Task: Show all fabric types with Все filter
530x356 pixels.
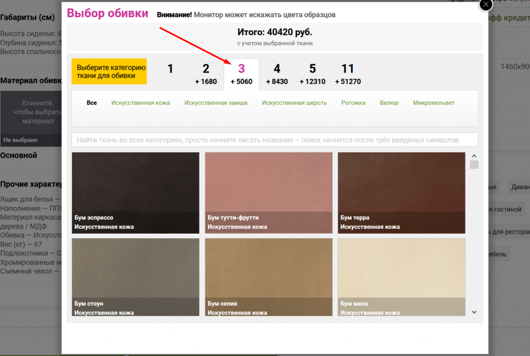Action: tap(92, 103)
